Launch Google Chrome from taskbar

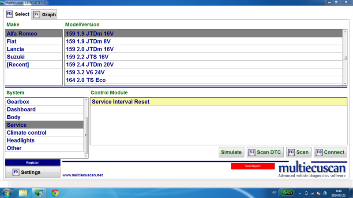point(55,193)
